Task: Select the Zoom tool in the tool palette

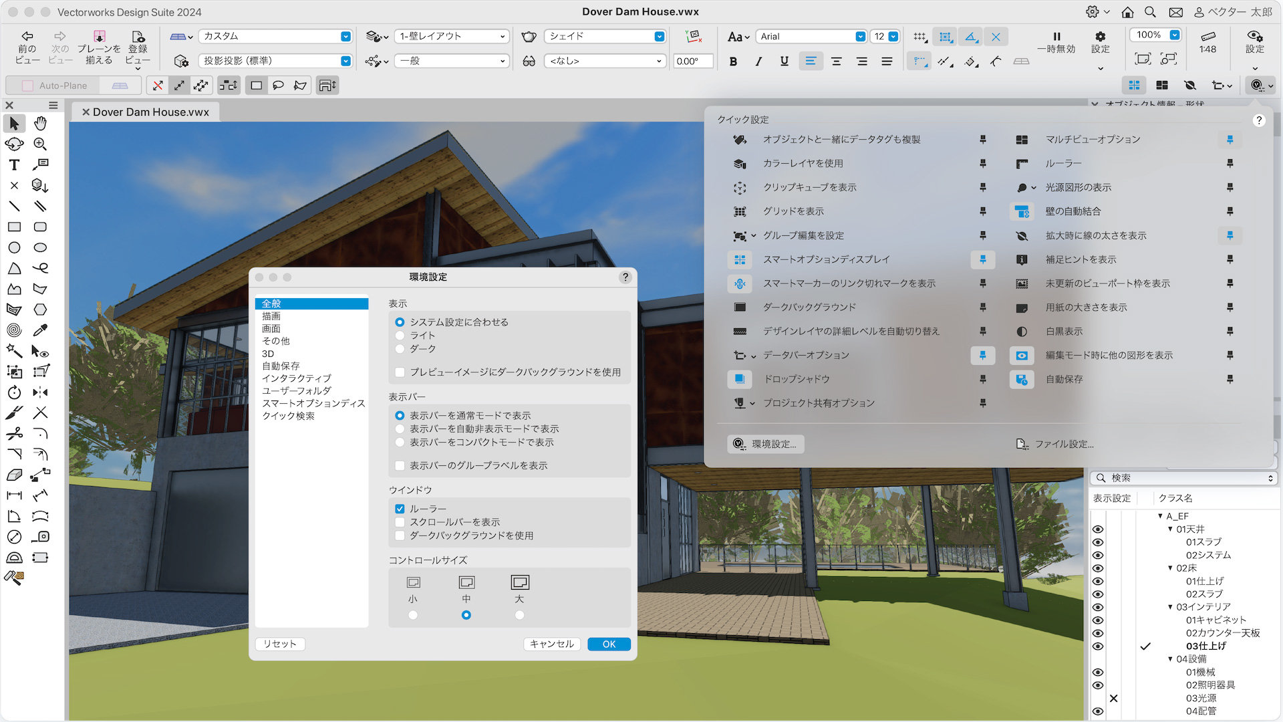Action: tap(40, 144)
